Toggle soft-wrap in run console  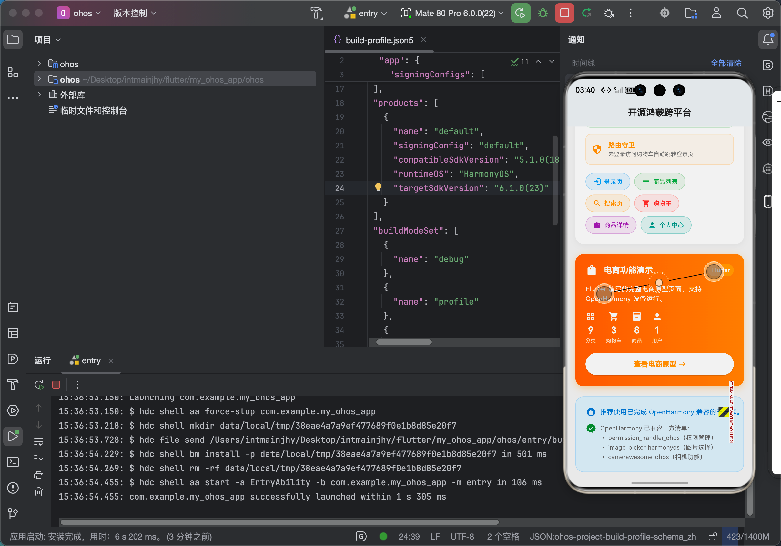[39, 442]
